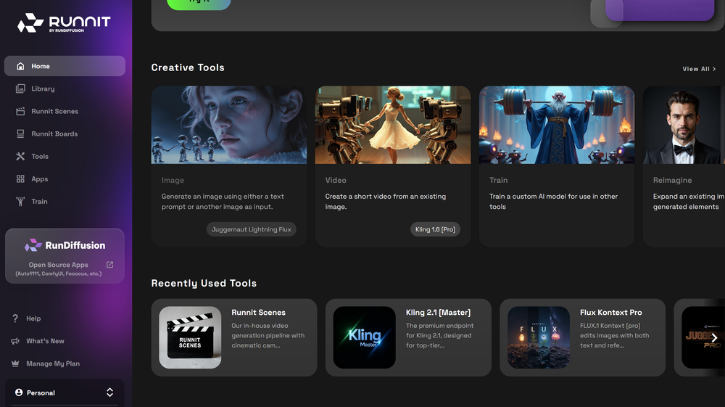Open the Flux Kontext Pro tool card

pyautogui.click(x=582, y=337)
